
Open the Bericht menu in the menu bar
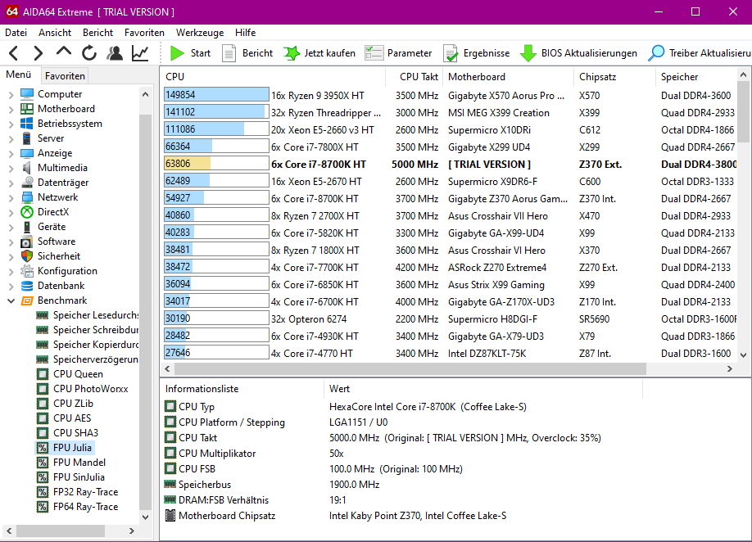tap(97, 33)
